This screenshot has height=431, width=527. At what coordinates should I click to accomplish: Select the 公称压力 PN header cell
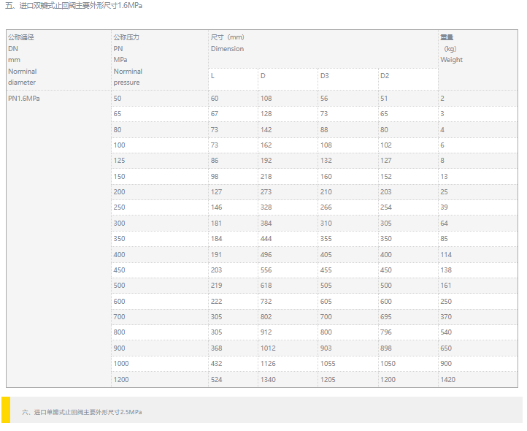128,59
